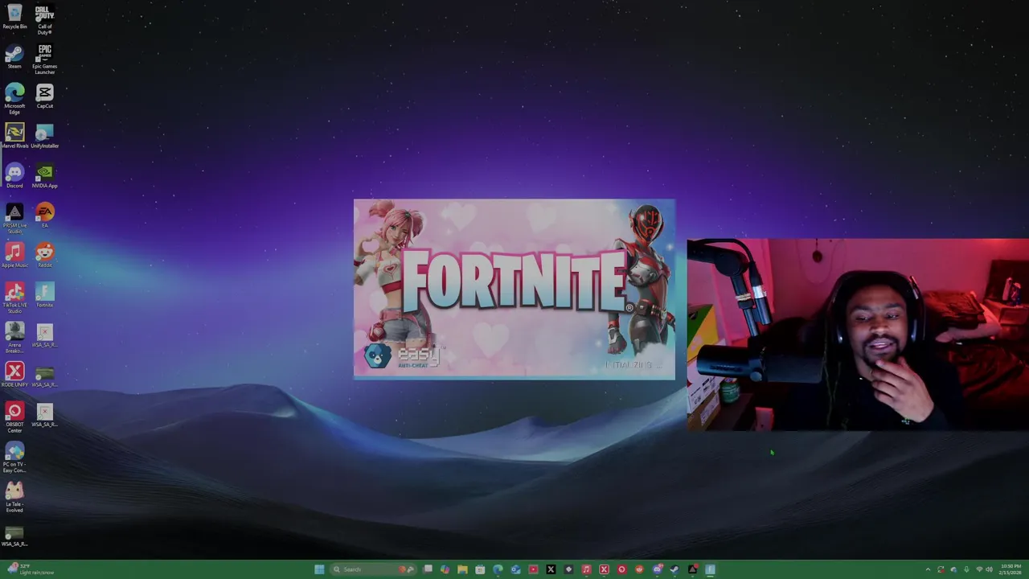Image resolution: width=1029 pixels, height=579 pixels.
Task: Open Microsoft Edge from the taskbar
Action: pyautogui.click(x=498, y=569)
